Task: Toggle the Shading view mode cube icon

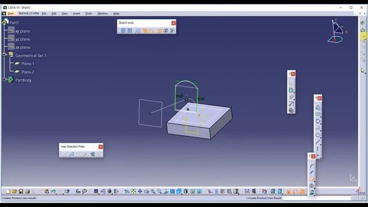Action: (x=186, y=191)
